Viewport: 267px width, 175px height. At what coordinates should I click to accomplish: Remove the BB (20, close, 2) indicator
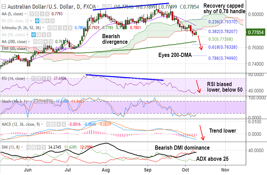[x=52, y=21]
